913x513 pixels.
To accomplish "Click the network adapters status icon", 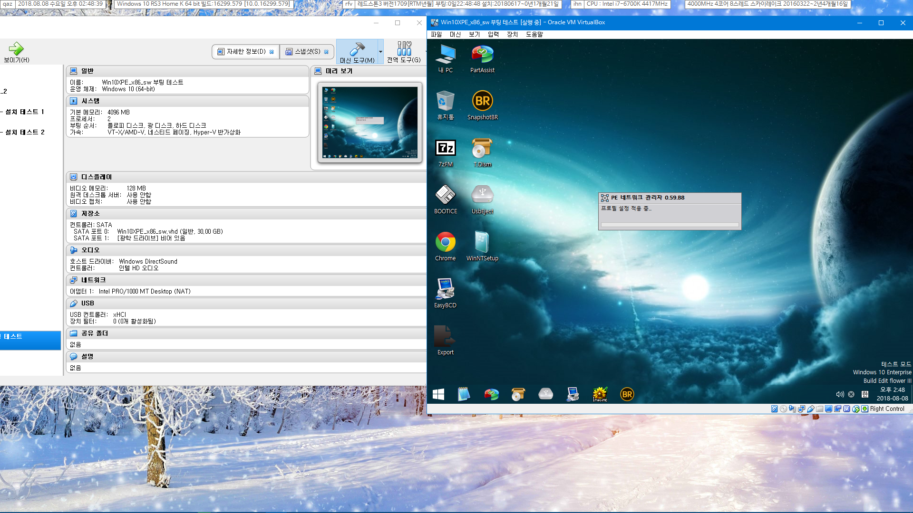I will coord(801,408).
